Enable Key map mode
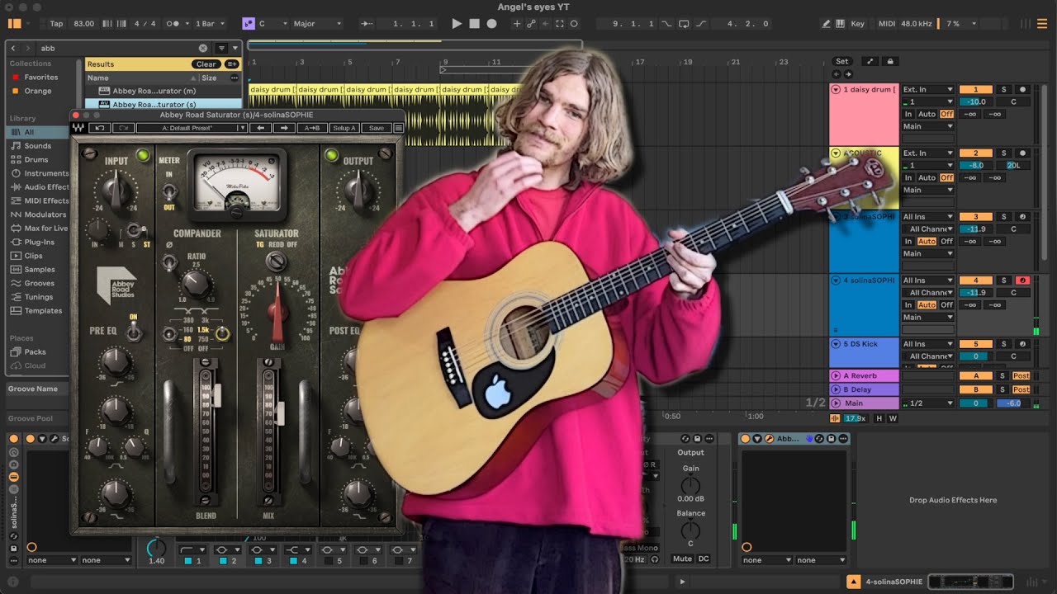Screen dimensions: 1057x594 click(x=858, y=24)
